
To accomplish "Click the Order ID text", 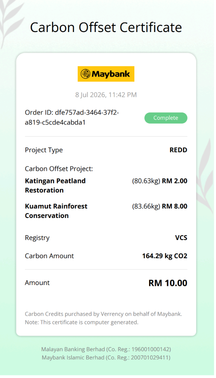I will (72, 117).
